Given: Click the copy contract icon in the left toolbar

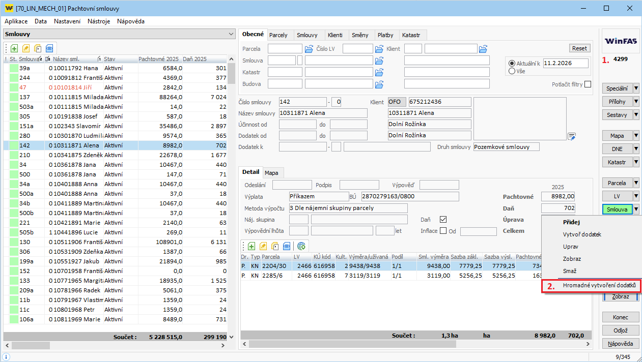Looking at the screenshot, I should click(38, 48).
